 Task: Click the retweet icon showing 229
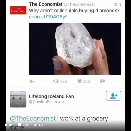(56, 81)
